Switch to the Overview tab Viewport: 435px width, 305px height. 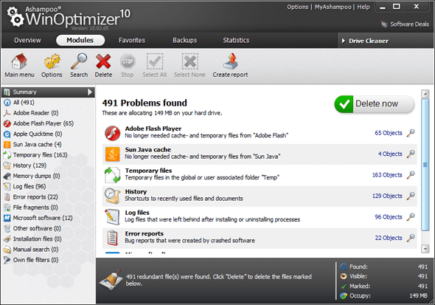(27, 41)
